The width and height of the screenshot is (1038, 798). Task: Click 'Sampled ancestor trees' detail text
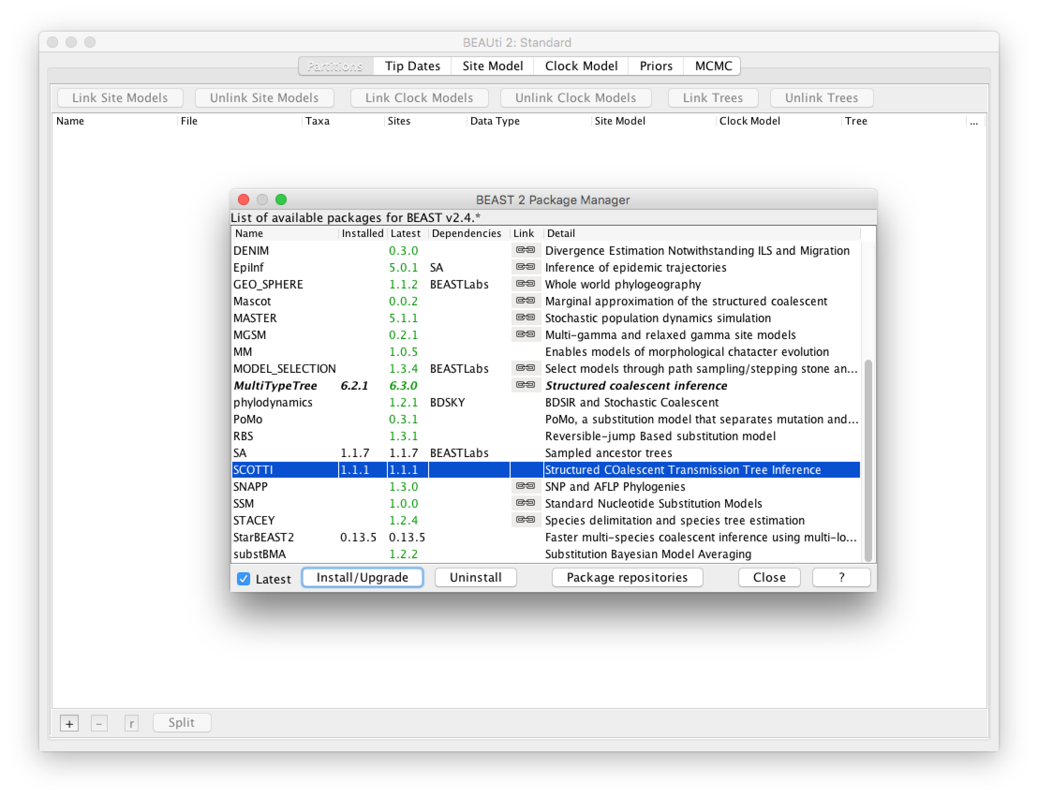click(608, 453)
